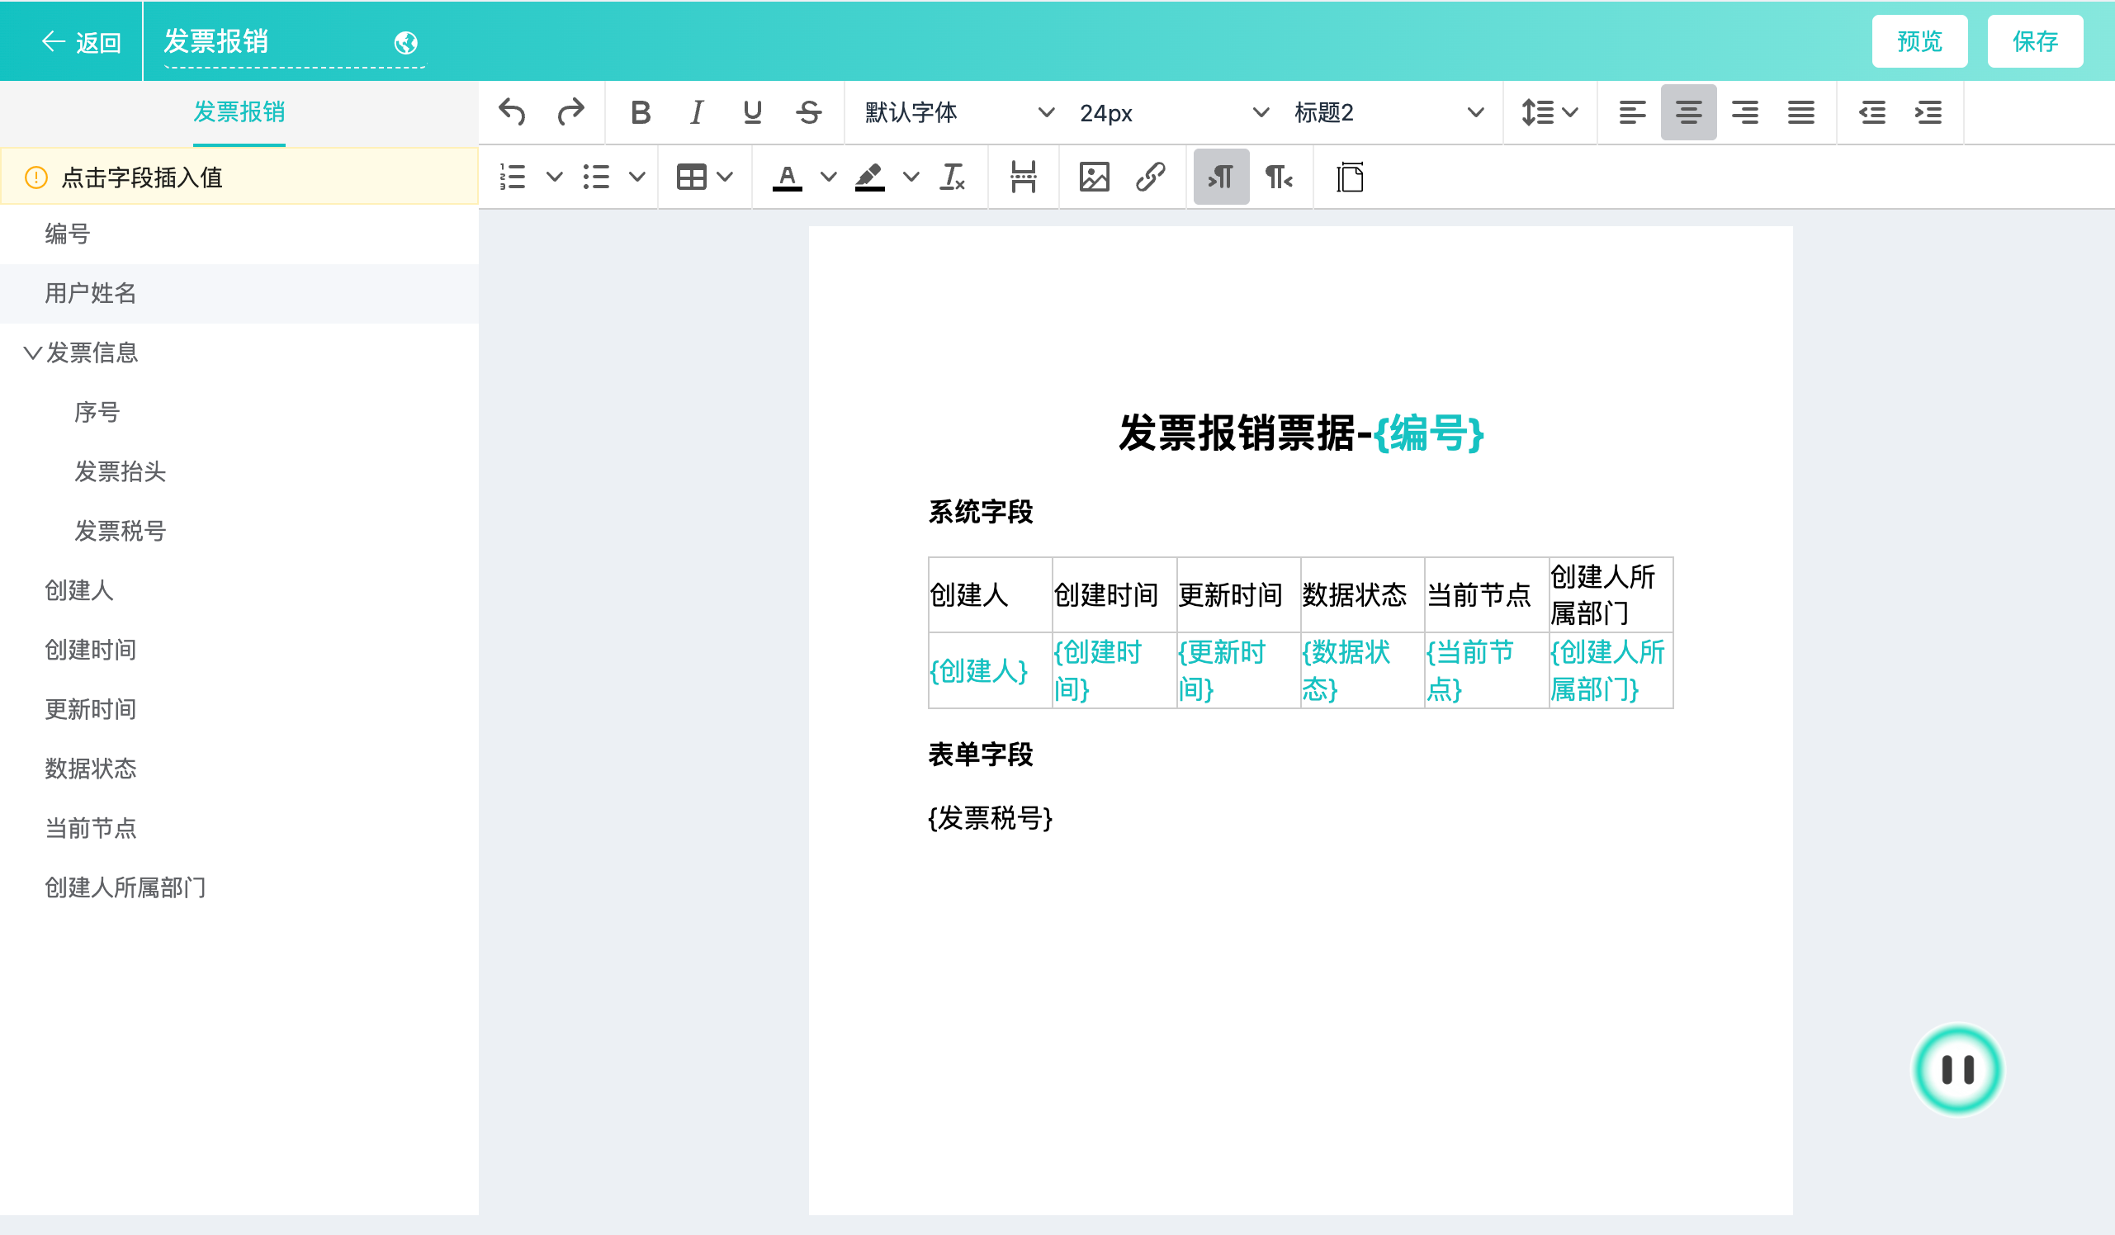The height and width of the screenshot is (1235, 2115).
Task: Click the page settings icon
Action: (x=1350, y=177)
